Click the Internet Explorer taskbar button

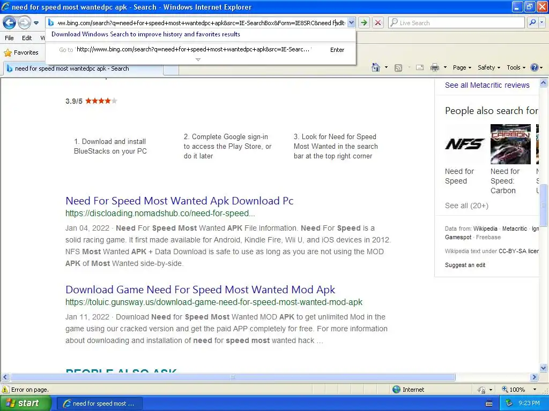point(99,404)
